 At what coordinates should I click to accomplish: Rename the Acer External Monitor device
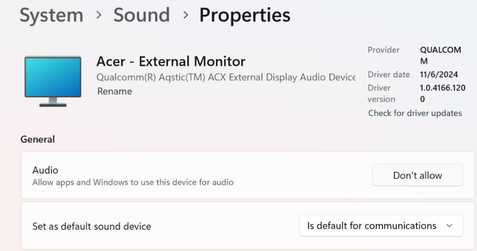pyautogui.click(x=115, y=92)
